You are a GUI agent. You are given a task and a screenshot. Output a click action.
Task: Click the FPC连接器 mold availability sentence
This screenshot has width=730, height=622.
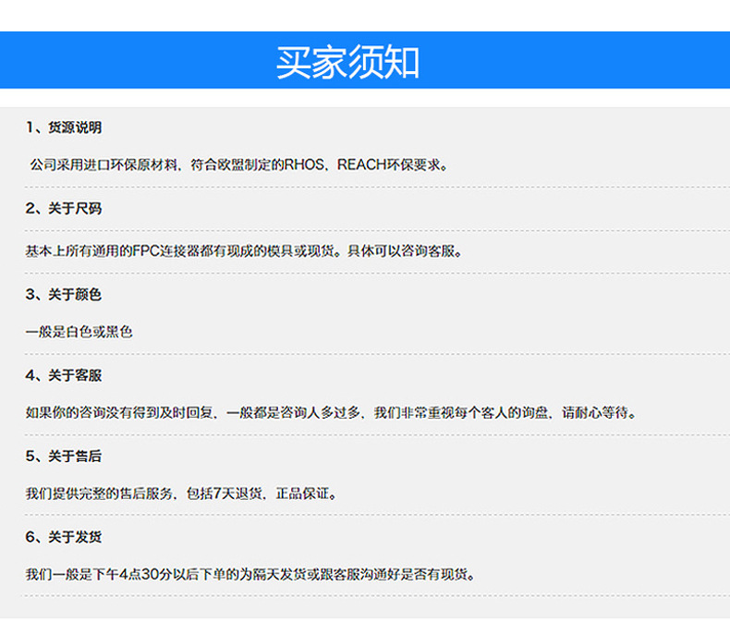tap(244, 251)
